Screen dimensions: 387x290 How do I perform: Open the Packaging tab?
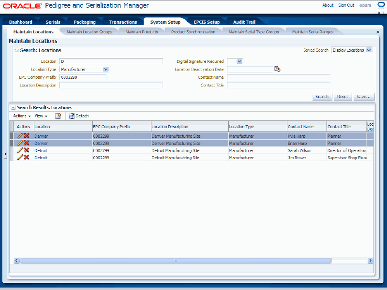(x=84, y=22)
